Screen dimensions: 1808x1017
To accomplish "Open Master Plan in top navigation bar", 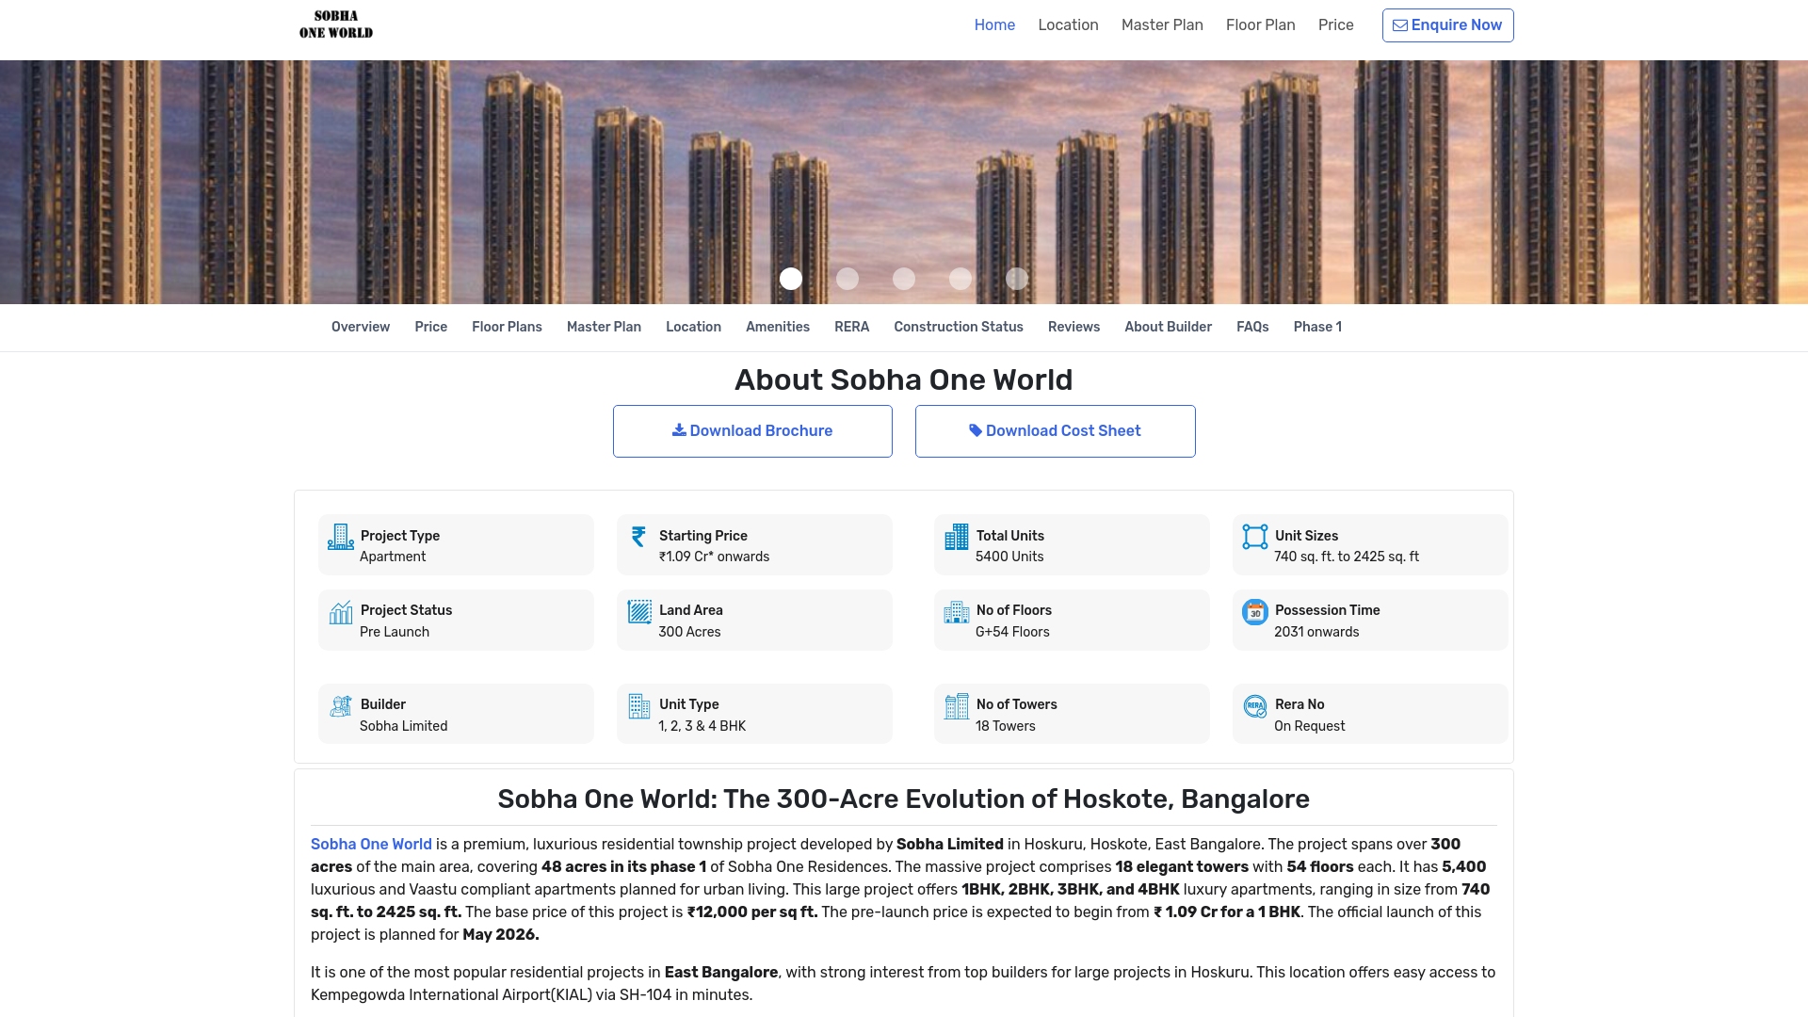I will 1162,25.
